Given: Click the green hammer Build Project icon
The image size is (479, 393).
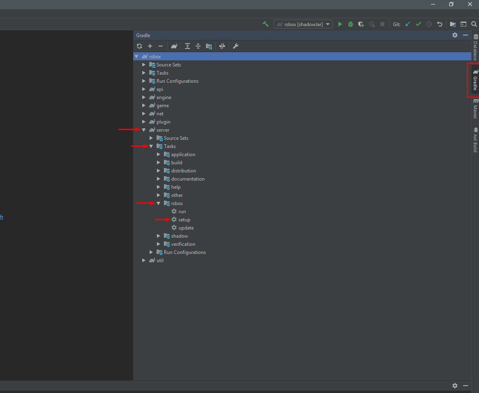Looking at the screenshot, I should [x=265, y=24].
